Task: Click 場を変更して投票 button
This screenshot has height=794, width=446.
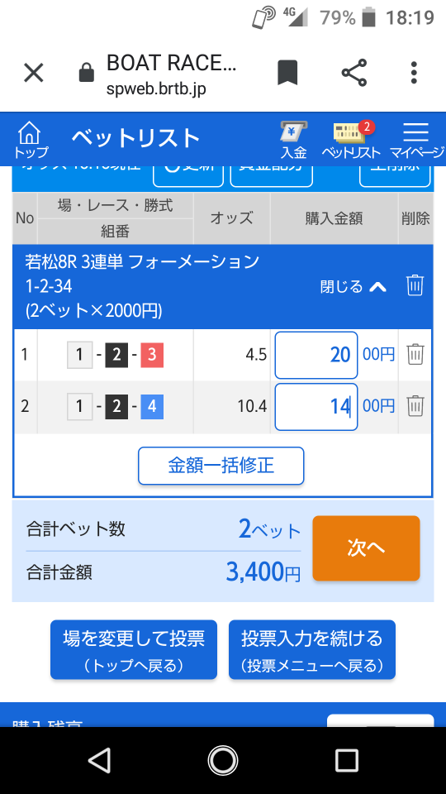Action: click(134, 650)
